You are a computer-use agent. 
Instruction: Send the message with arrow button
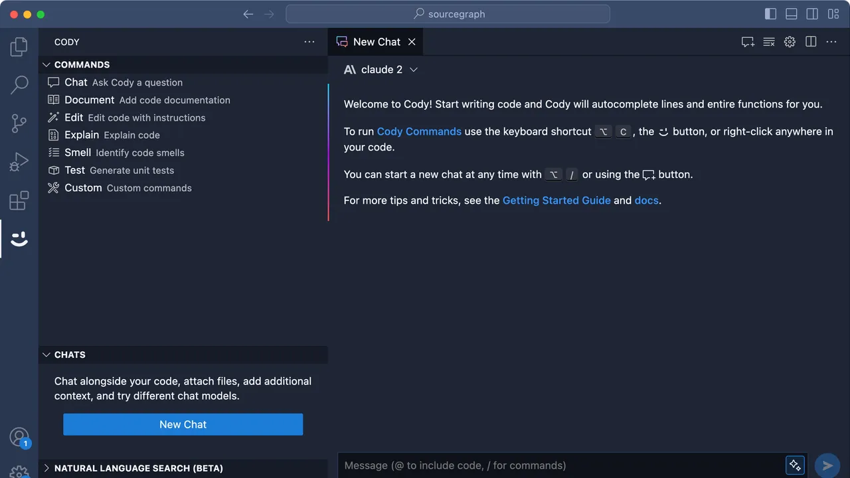coord(827,466)
